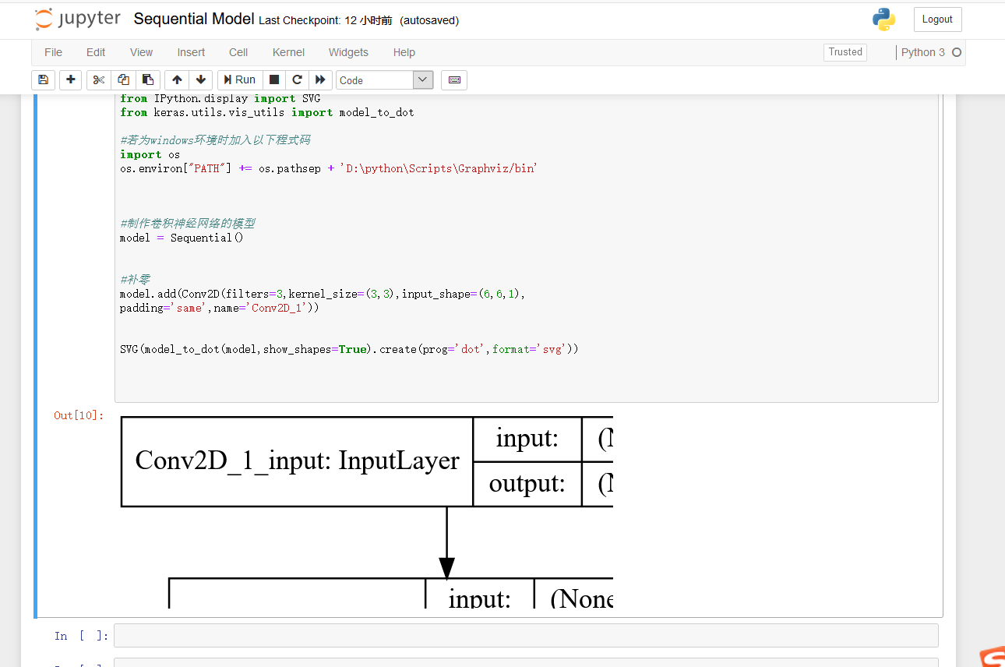Move selected cell up

[177, 79]
